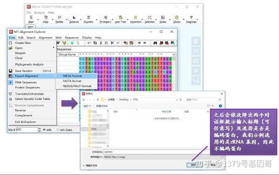Viewport: 279px width, 175px height.
Task: Open the MEGA Files type dropdown
Action: click(163, 157)
